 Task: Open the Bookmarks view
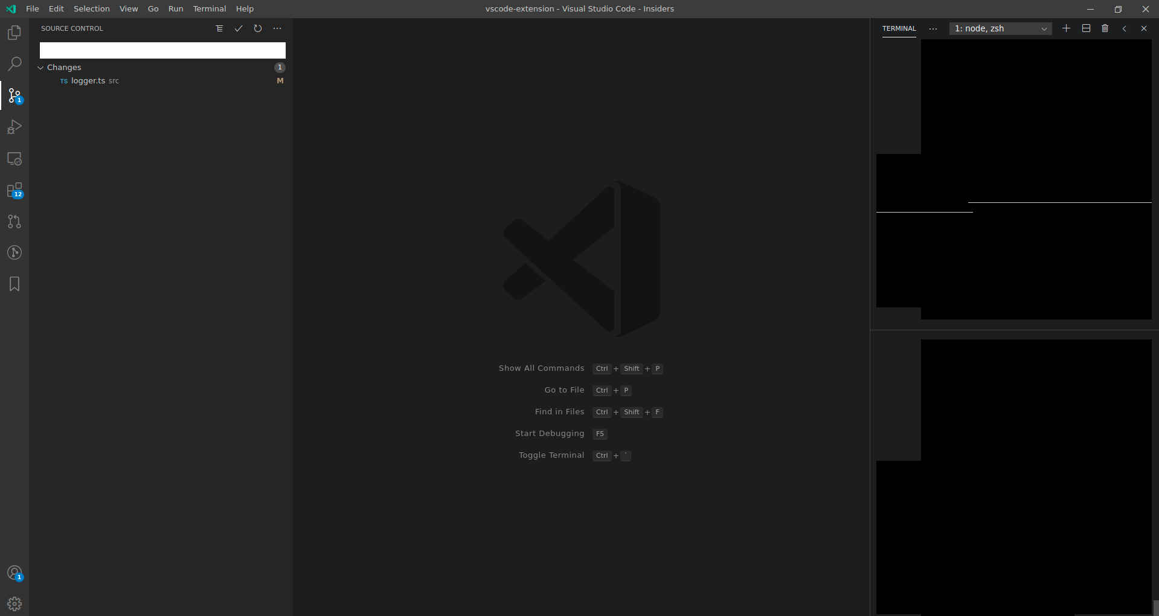(14, 284)
